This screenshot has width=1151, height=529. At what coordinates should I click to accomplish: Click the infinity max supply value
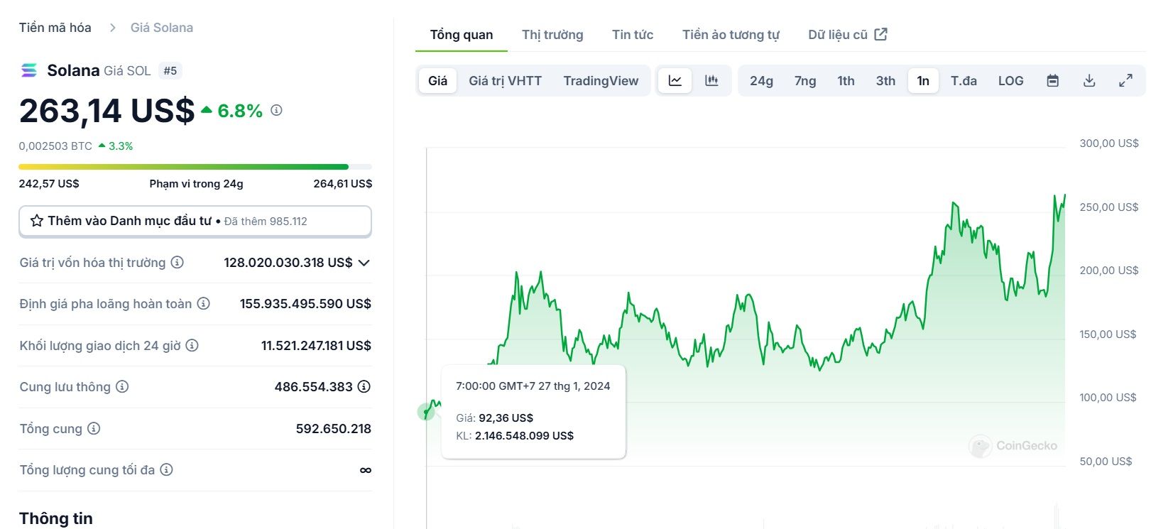click(366, 470)
